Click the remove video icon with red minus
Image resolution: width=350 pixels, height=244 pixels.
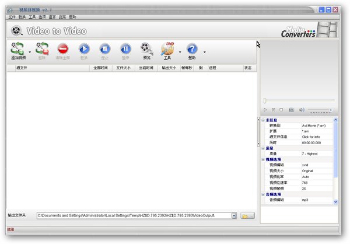[42, 48]
